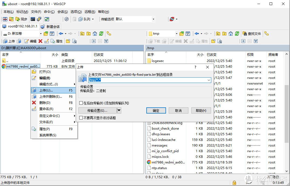
Task: Click the transfer settings (传输设置) button
Action: pos(98,111)
